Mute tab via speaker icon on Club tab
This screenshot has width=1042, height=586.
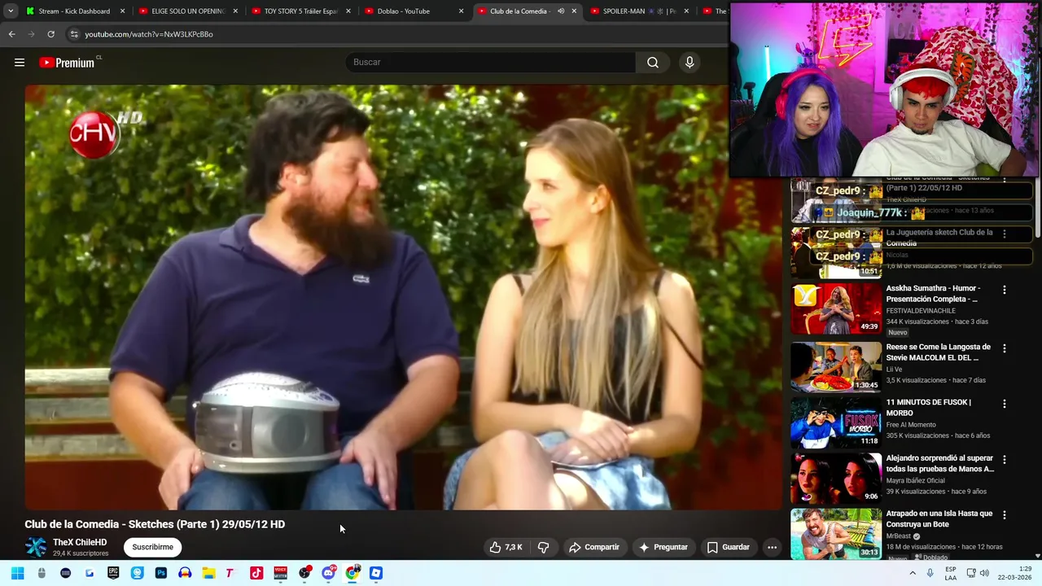pos(561,11)
